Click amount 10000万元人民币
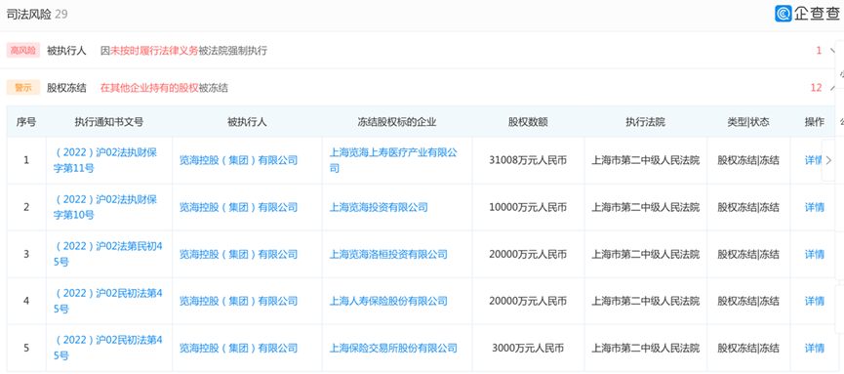 click(528, 207)
